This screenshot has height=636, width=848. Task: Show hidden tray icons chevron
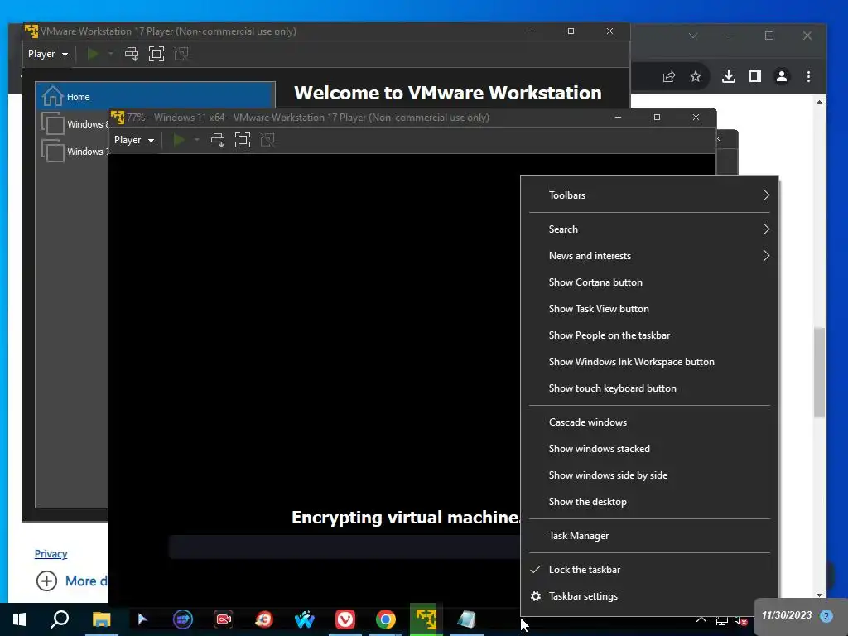tap(701, 619)
